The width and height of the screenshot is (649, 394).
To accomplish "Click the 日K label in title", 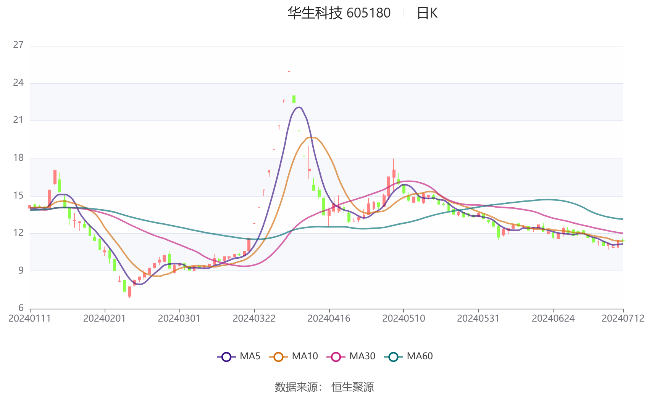I will (x=427, y=13).
